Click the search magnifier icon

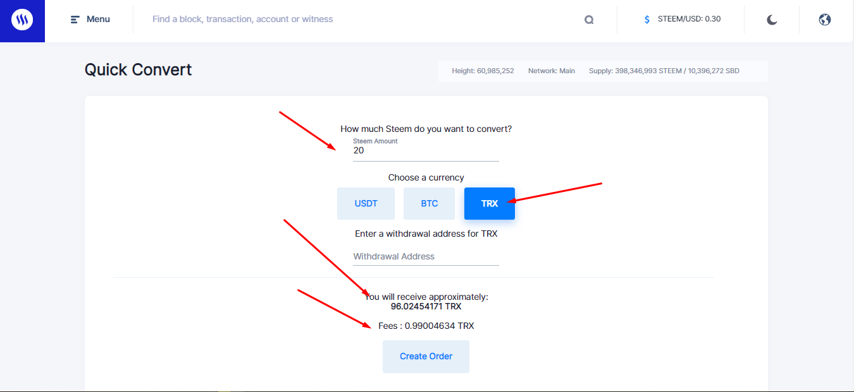click(x=589, y=20)
